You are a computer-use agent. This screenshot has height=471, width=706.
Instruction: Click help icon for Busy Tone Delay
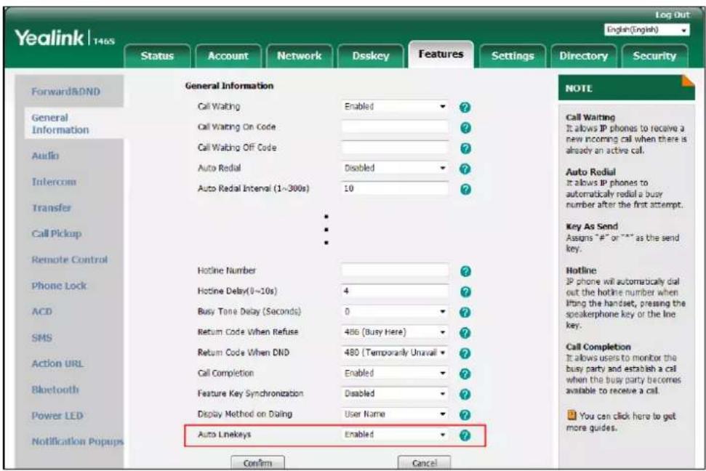465,312
